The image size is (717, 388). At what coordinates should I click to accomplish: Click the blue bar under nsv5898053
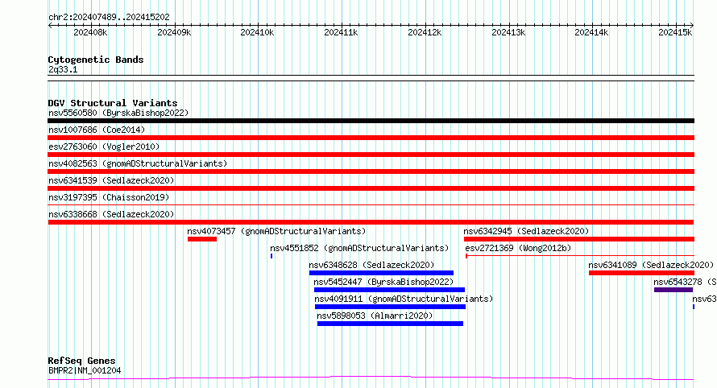[x=390, y=324]
